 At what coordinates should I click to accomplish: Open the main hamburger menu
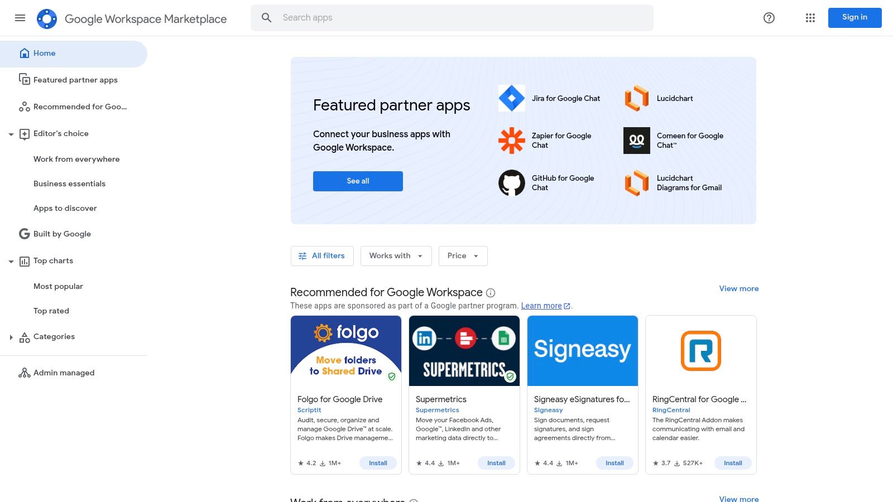20,18
